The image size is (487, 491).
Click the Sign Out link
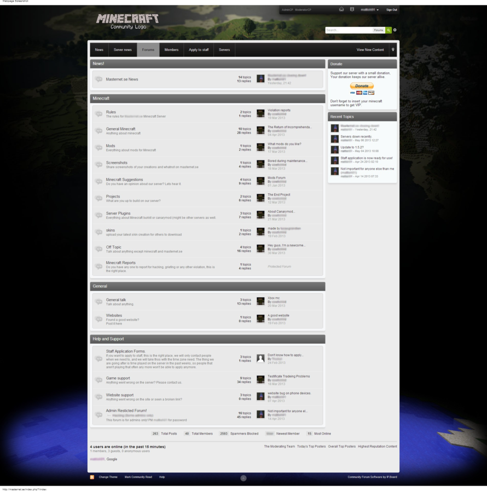[392, 10]
